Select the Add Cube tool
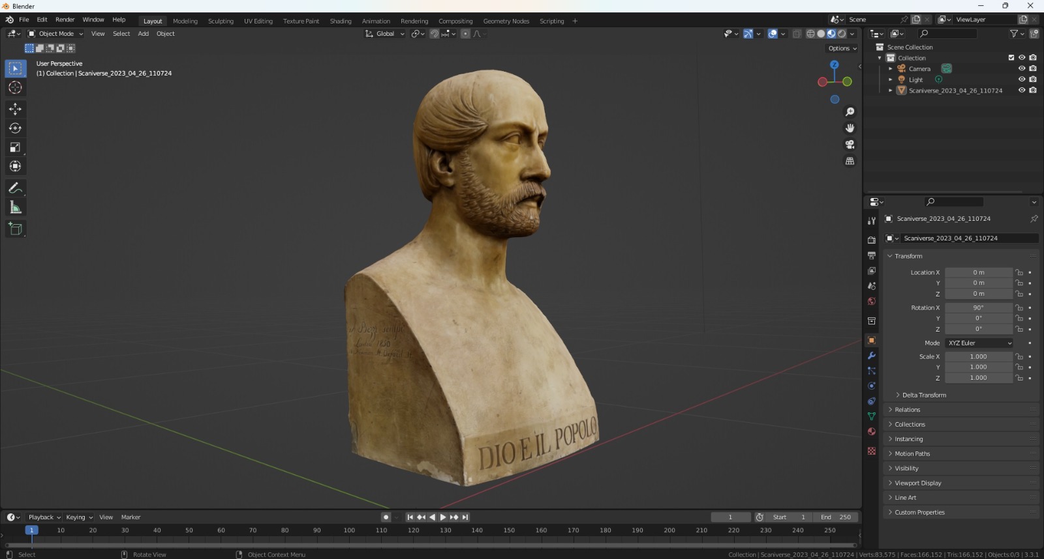1044x559 pixels. [x=15, y=229]
